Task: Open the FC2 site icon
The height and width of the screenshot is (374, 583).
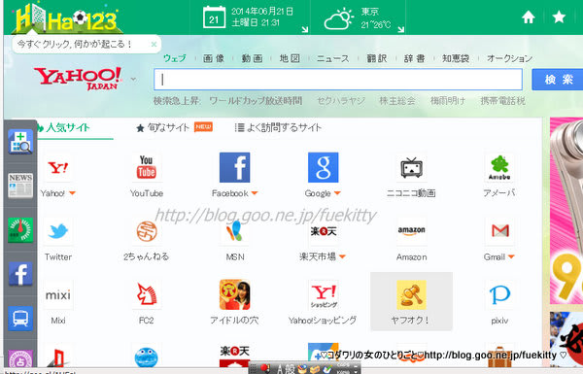Action: (147, 294)
